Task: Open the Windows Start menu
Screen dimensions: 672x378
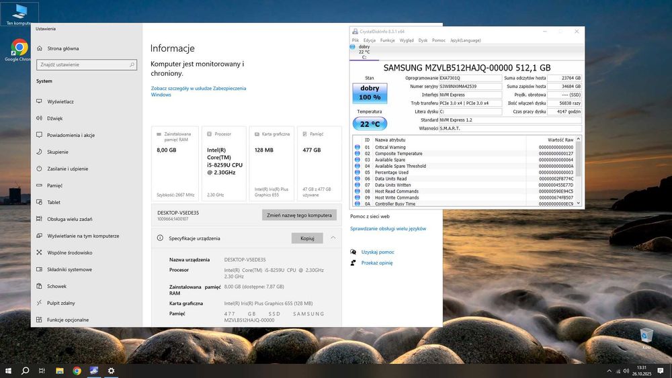Action: coord(7,371)
